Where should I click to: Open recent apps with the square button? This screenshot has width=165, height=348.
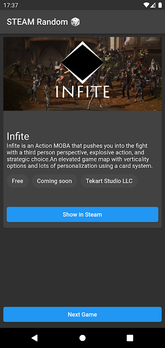130,338
